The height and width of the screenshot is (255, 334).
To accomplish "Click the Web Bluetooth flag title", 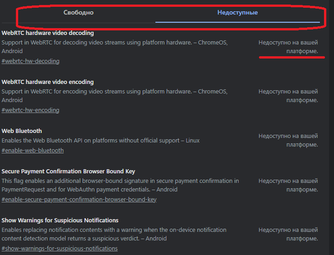I will (x=22, y=131).
